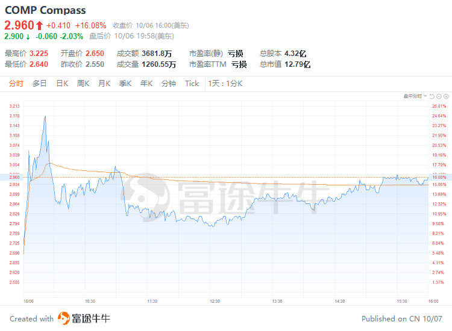Image resolution: width=452 pixels, height=331 pixels.
Task: Open the Tick chart tab
Action: (x=192, y=84)
